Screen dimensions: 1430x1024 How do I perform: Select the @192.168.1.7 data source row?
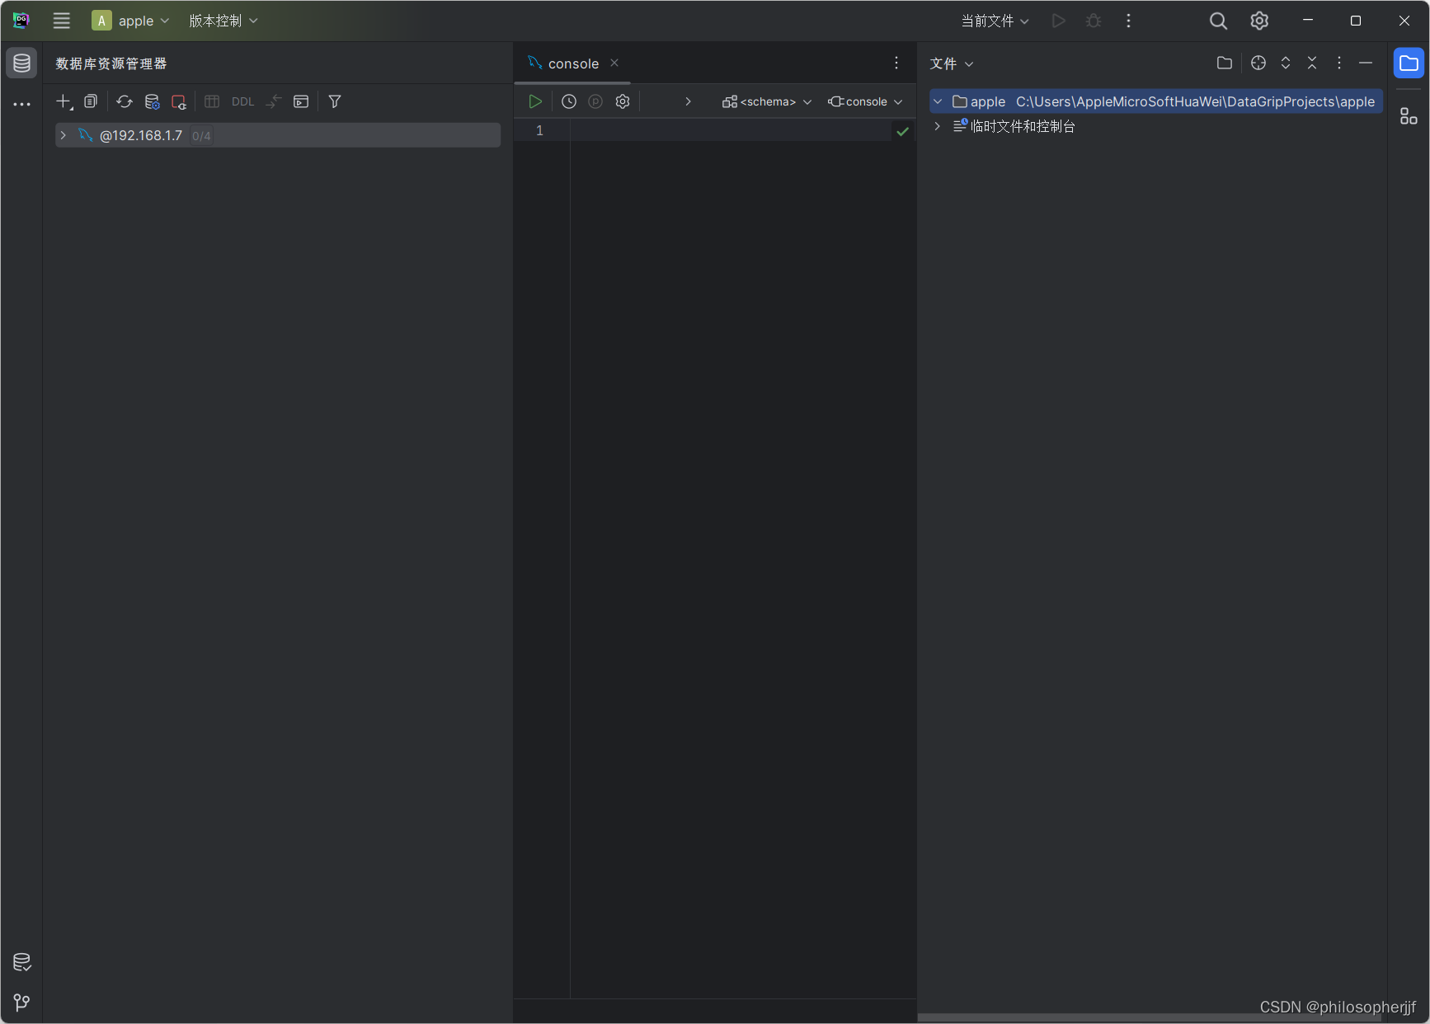pyautogui.click(x=278, y=135)
